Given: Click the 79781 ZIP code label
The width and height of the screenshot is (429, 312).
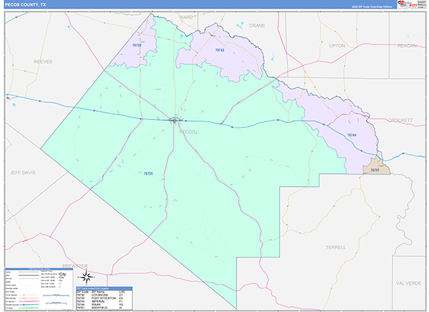Looking at the screenshot, I should point(375,170).
